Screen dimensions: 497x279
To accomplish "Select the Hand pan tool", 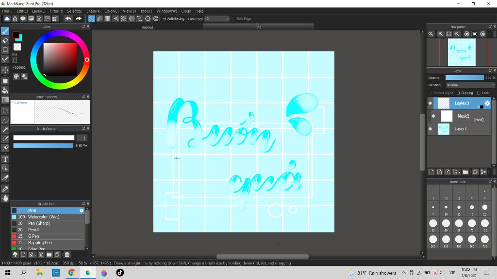I will [5, 198].
